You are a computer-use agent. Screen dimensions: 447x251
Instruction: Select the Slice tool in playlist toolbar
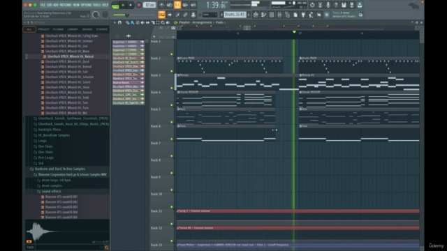click(x=153, y=22)
